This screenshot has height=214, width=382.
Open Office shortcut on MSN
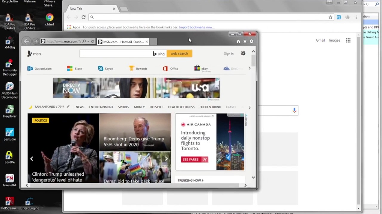tap(170, 69)
